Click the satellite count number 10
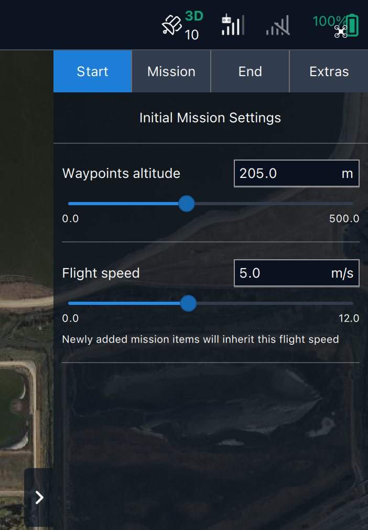The height and width of the screenshot is (530, 368). point(192,35)
